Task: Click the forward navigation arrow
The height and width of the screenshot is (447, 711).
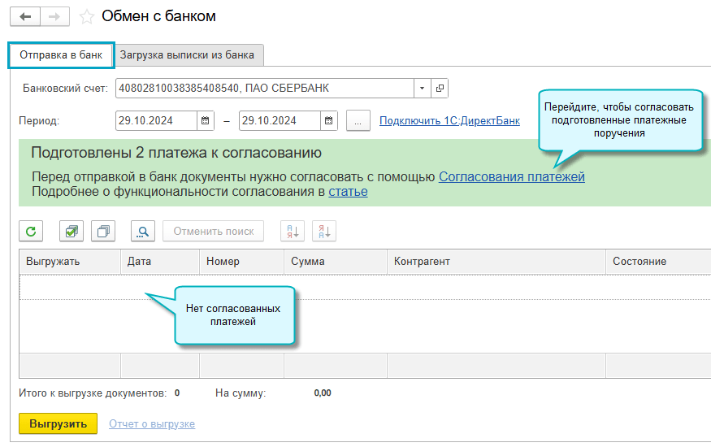Action: point(54,16)
